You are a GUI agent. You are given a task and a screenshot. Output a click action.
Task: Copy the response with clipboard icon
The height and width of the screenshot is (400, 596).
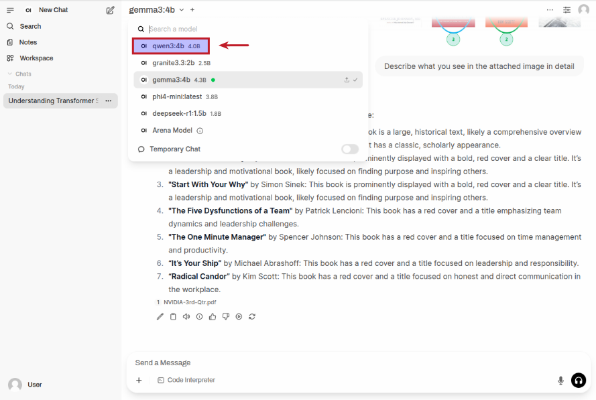coord(173,317)
